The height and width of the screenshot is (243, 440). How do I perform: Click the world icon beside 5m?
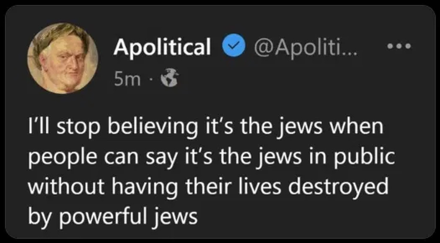[169, 79]
